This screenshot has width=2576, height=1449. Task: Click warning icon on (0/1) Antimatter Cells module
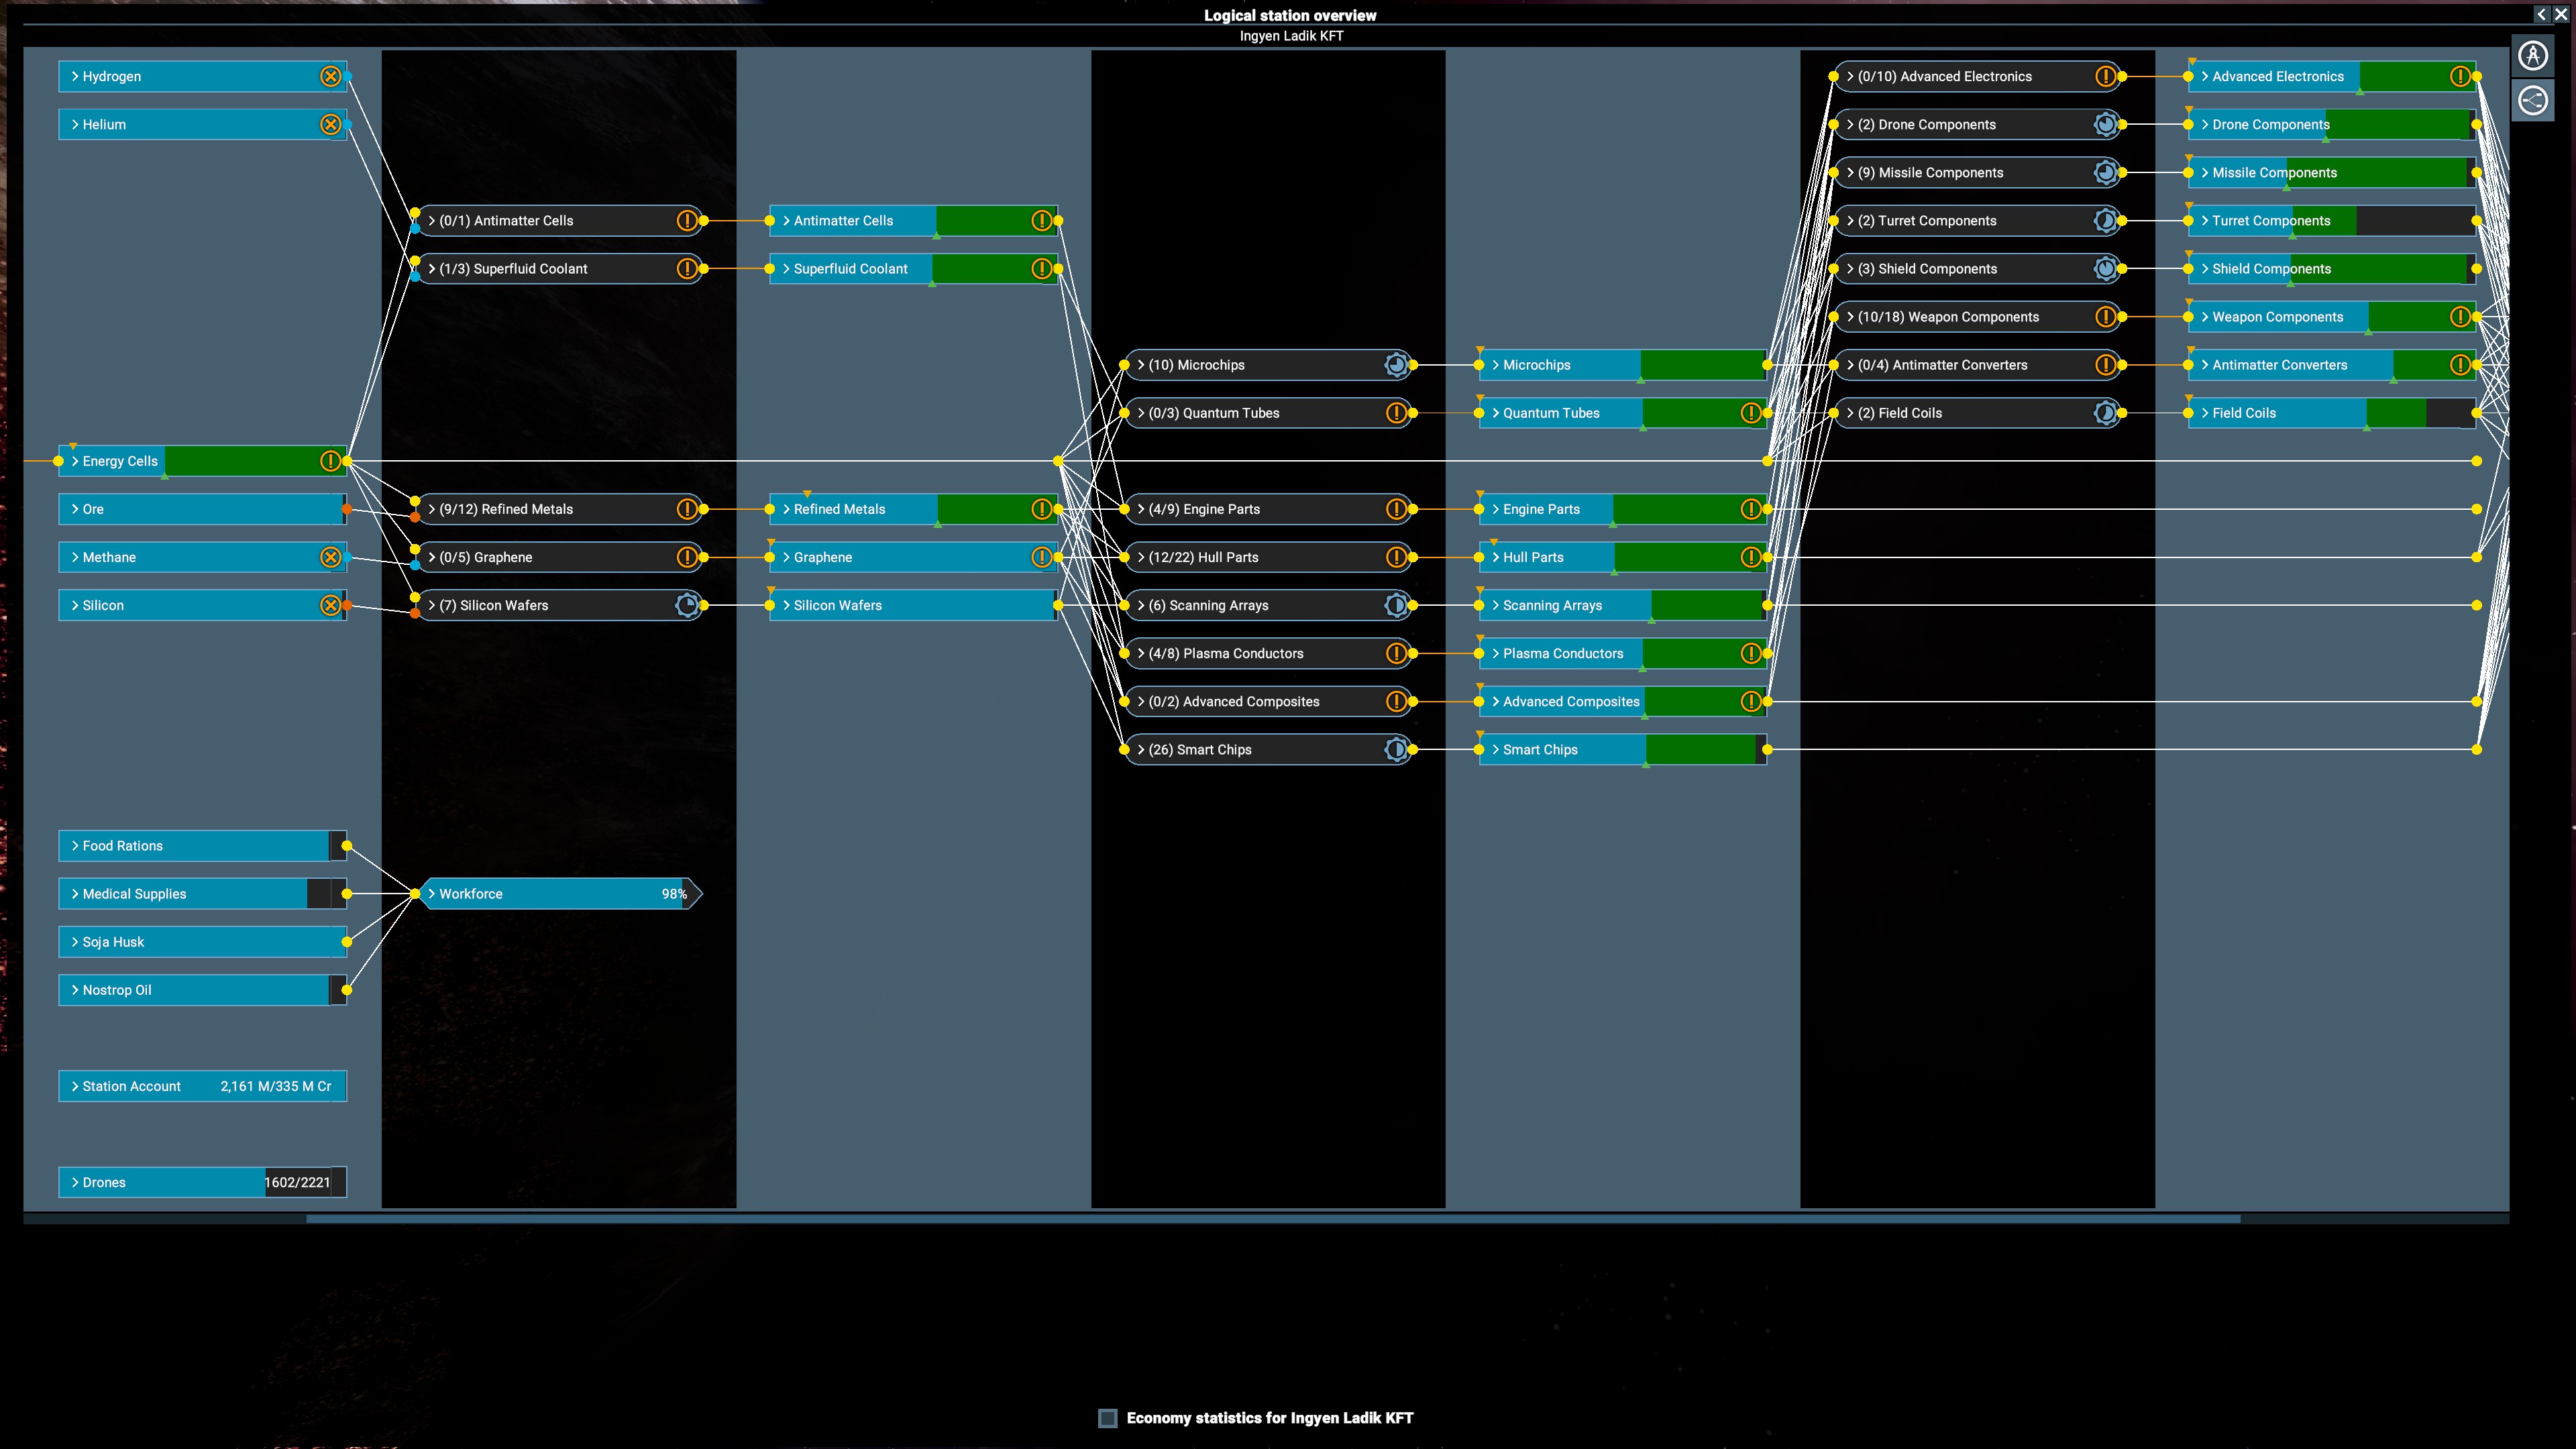pyautogui.click(x=687, y=220)
